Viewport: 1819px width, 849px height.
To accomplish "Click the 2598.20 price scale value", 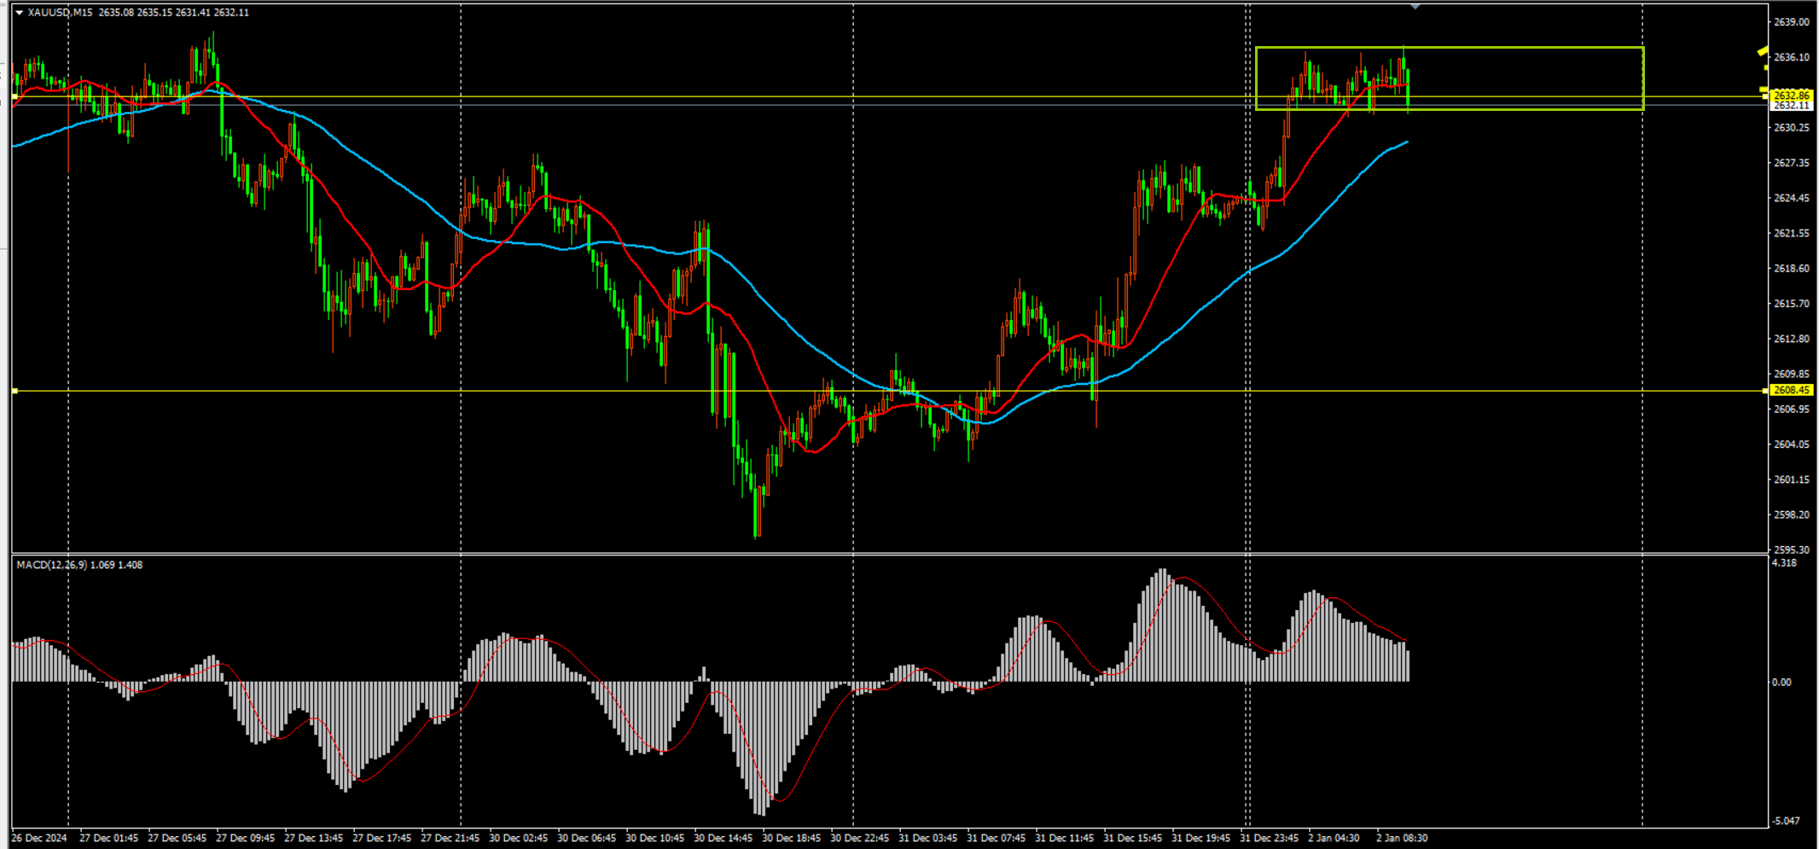I will 1791,515.
